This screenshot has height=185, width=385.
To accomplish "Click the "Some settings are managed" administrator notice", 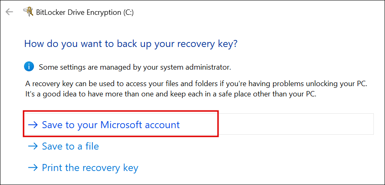I will (135, 67).
